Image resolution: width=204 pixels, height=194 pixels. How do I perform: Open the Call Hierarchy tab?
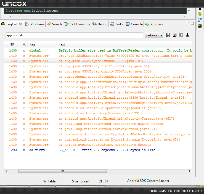(x=77, y=24)
